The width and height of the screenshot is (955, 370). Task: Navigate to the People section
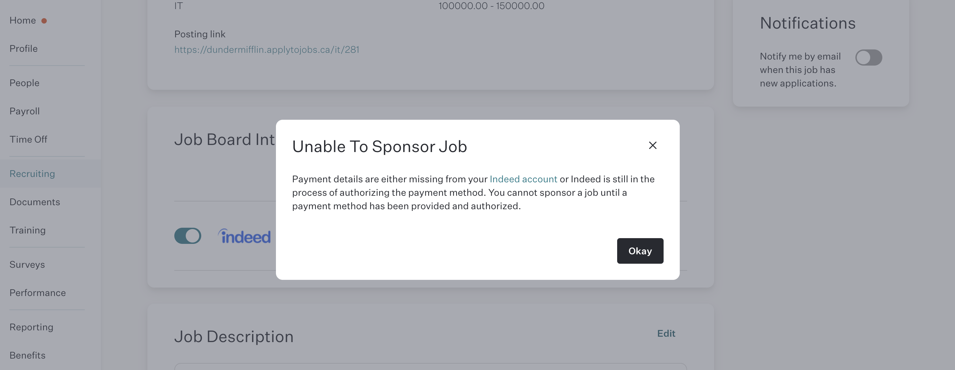coord(25,83)
